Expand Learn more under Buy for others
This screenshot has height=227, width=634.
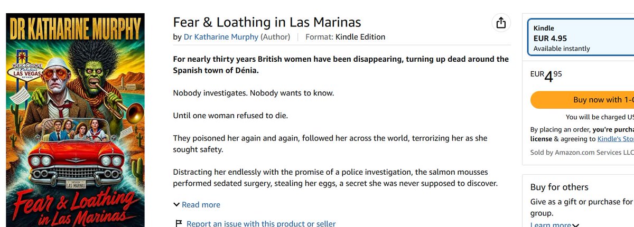click(550, 225)
